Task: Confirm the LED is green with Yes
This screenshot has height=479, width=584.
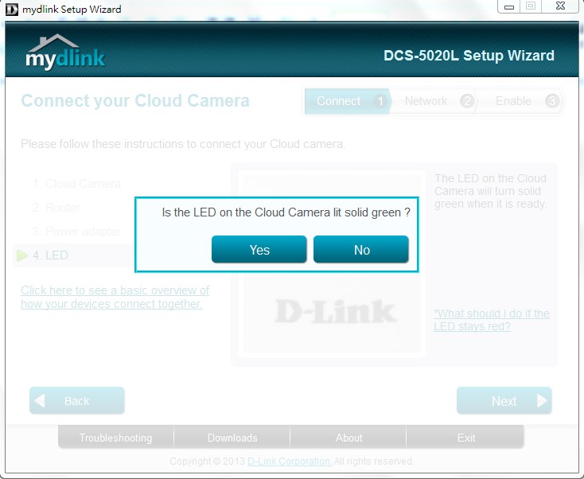Action: click(x=259, y=249)
